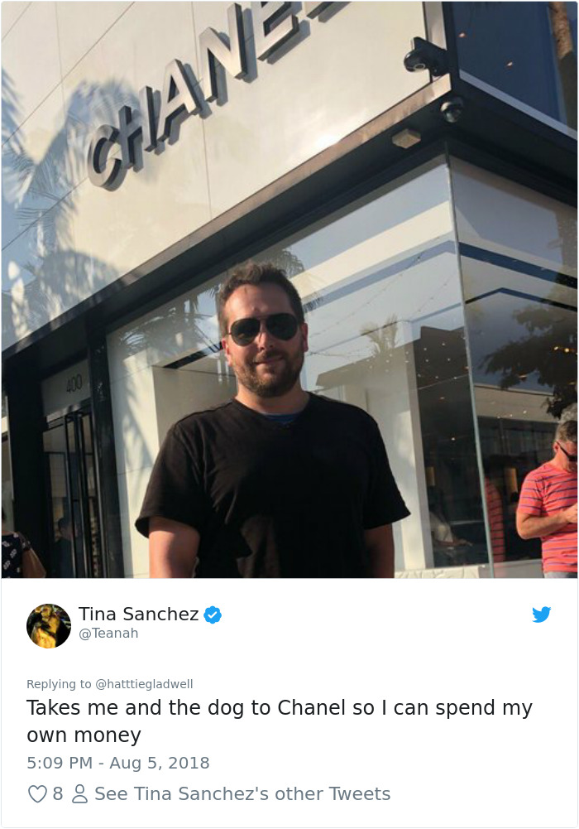Click the person silhouette icon beside See Tweets
Image resolution: width=579 pixels, height=829 pixels.
click(79, 793)
